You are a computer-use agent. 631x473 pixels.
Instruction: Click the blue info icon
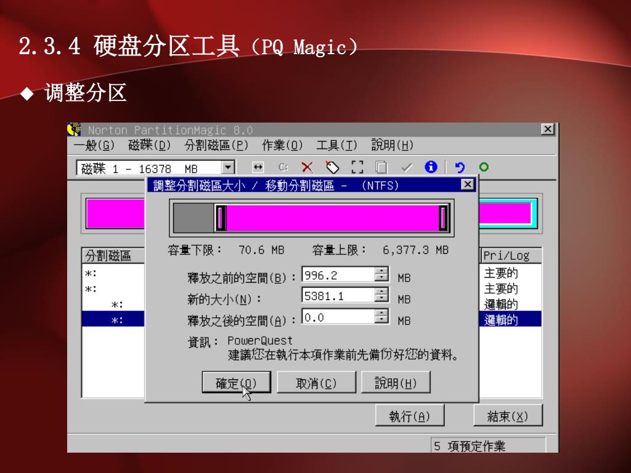[x=431, y=166]
